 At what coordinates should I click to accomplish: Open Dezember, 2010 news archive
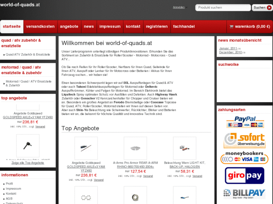pyautogui.click(x=231, y=52)
